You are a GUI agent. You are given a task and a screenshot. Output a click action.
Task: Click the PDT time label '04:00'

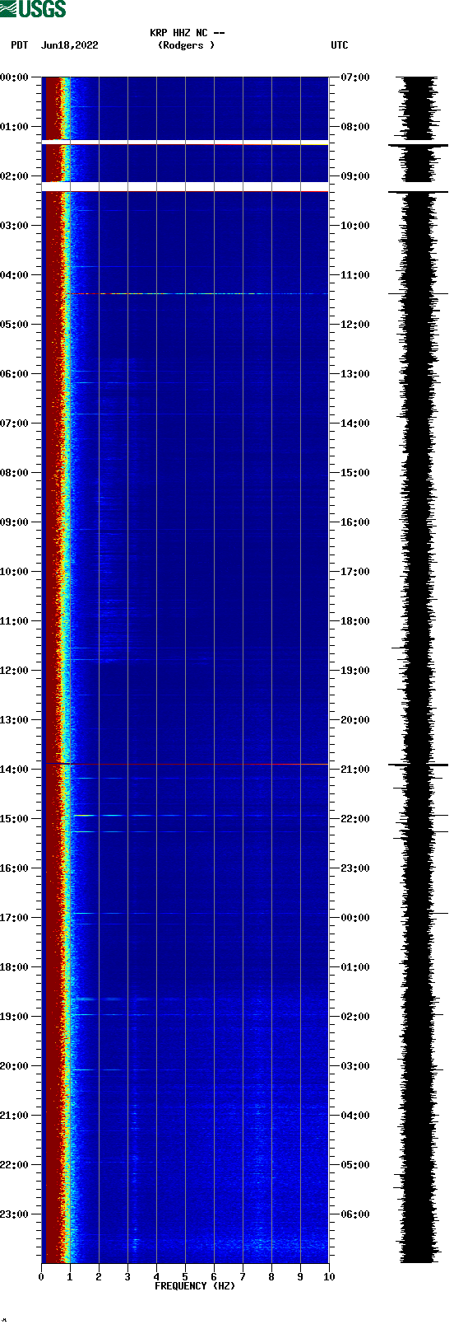pos(14,275)
